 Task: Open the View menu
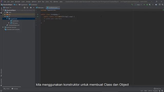coord(12,2)
